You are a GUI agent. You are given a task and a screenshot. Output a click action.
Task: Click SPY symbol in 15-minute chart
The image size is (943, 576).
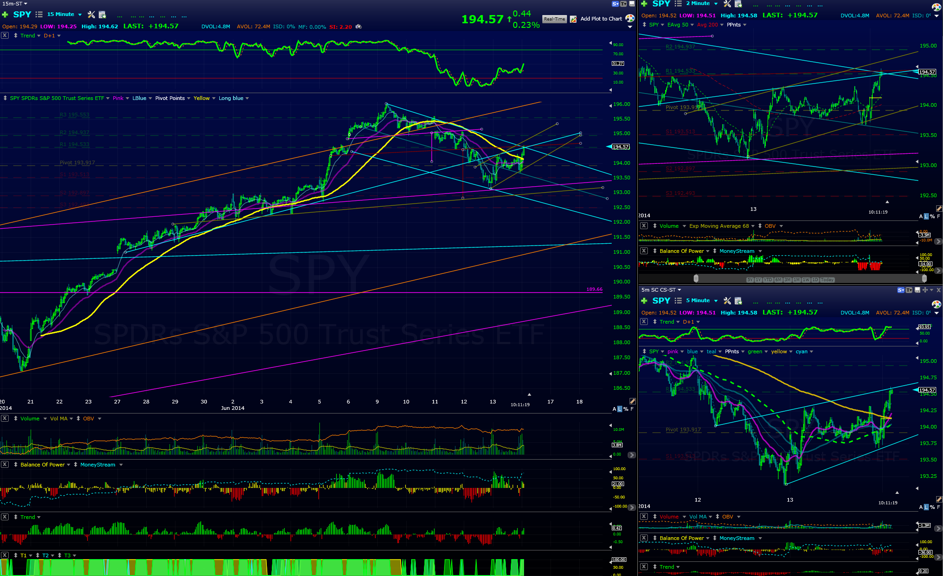click(22, 15)
